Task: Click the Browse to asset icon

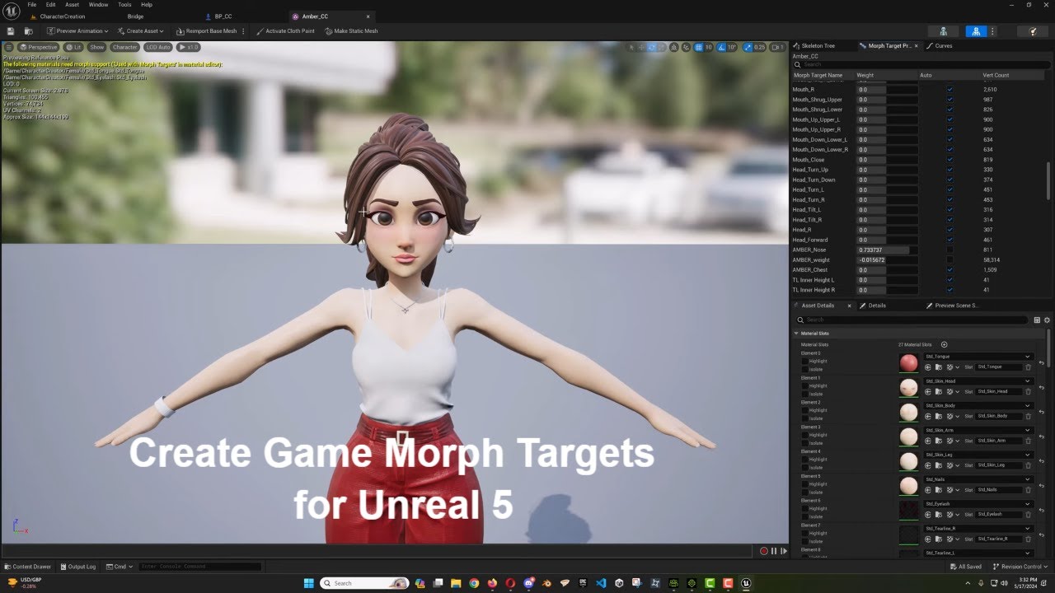Action: [27, 31]
